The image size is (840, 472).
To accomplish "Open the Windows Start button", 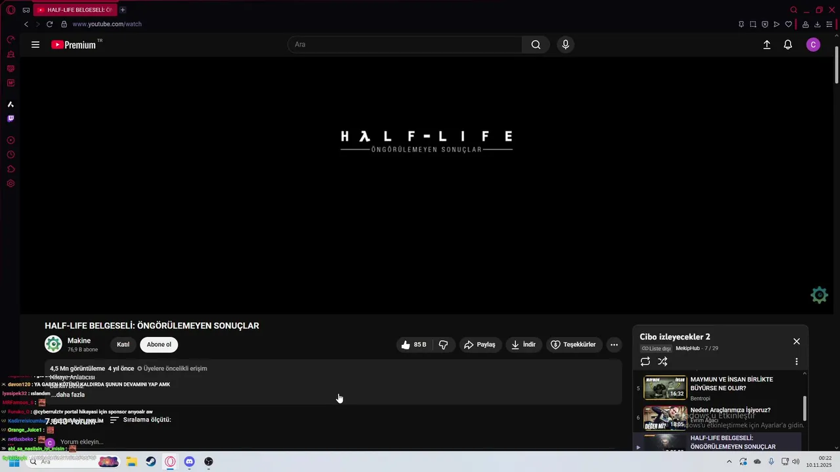I will (14, 462).
